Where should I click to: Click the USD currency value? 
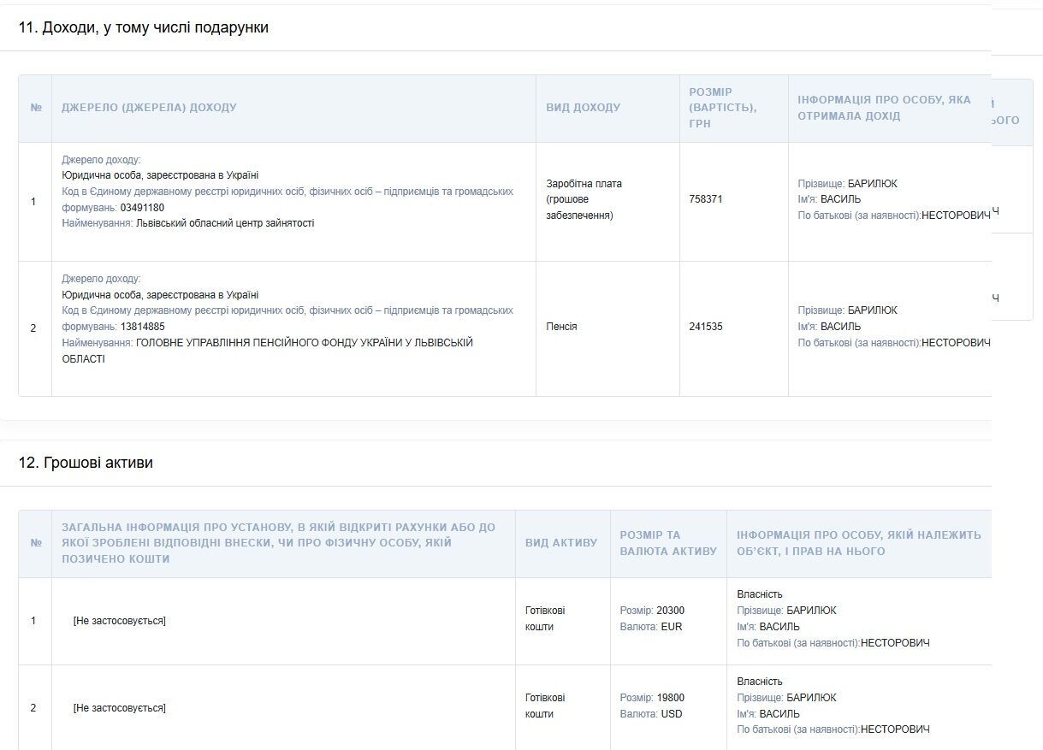672,714
